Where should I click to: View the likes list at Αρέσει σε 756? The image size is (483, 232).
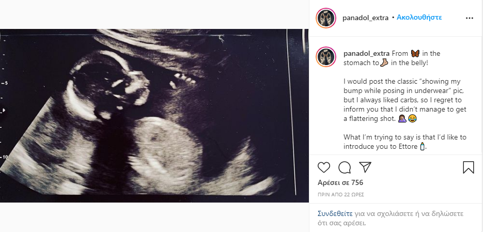340,183
